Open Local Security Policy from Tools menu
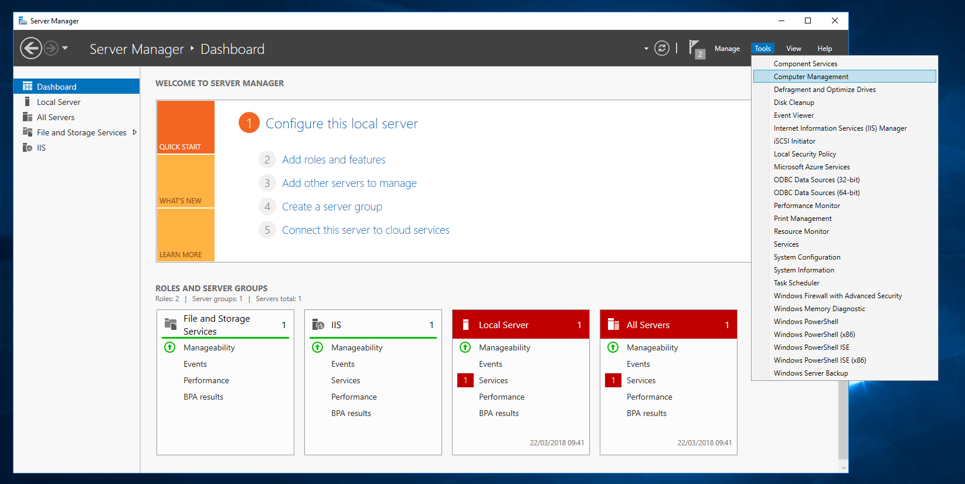Image resolution: width=965 pixels, height=484 pixels. pos(845,154)
